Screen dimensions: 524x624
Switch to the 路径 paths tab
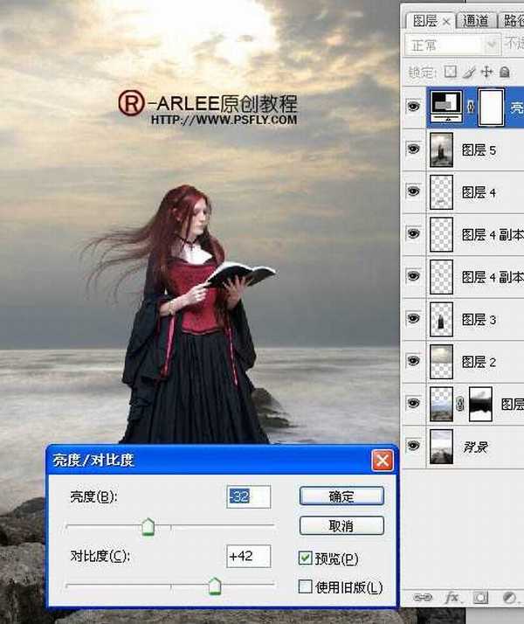512,19
